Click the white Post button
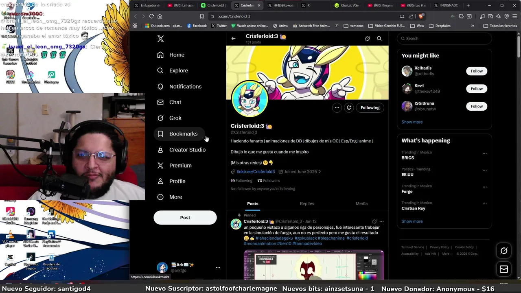Screen dimensions: 521x293 point(185,218)
